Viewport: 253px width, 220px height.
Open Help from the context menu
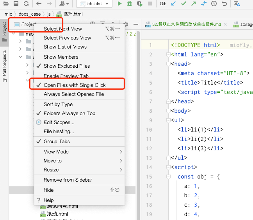point(79,200)
